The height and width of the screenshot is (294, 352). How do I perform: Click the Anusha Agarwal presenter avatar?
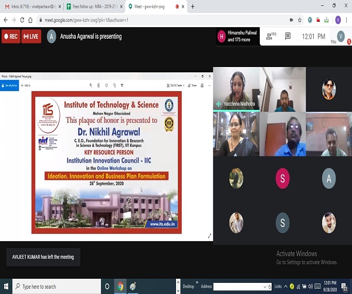(52, 36)
